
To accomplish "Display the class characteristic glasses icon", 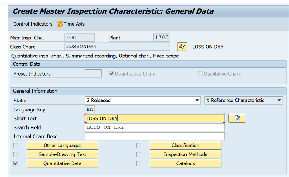I will 182,47.
